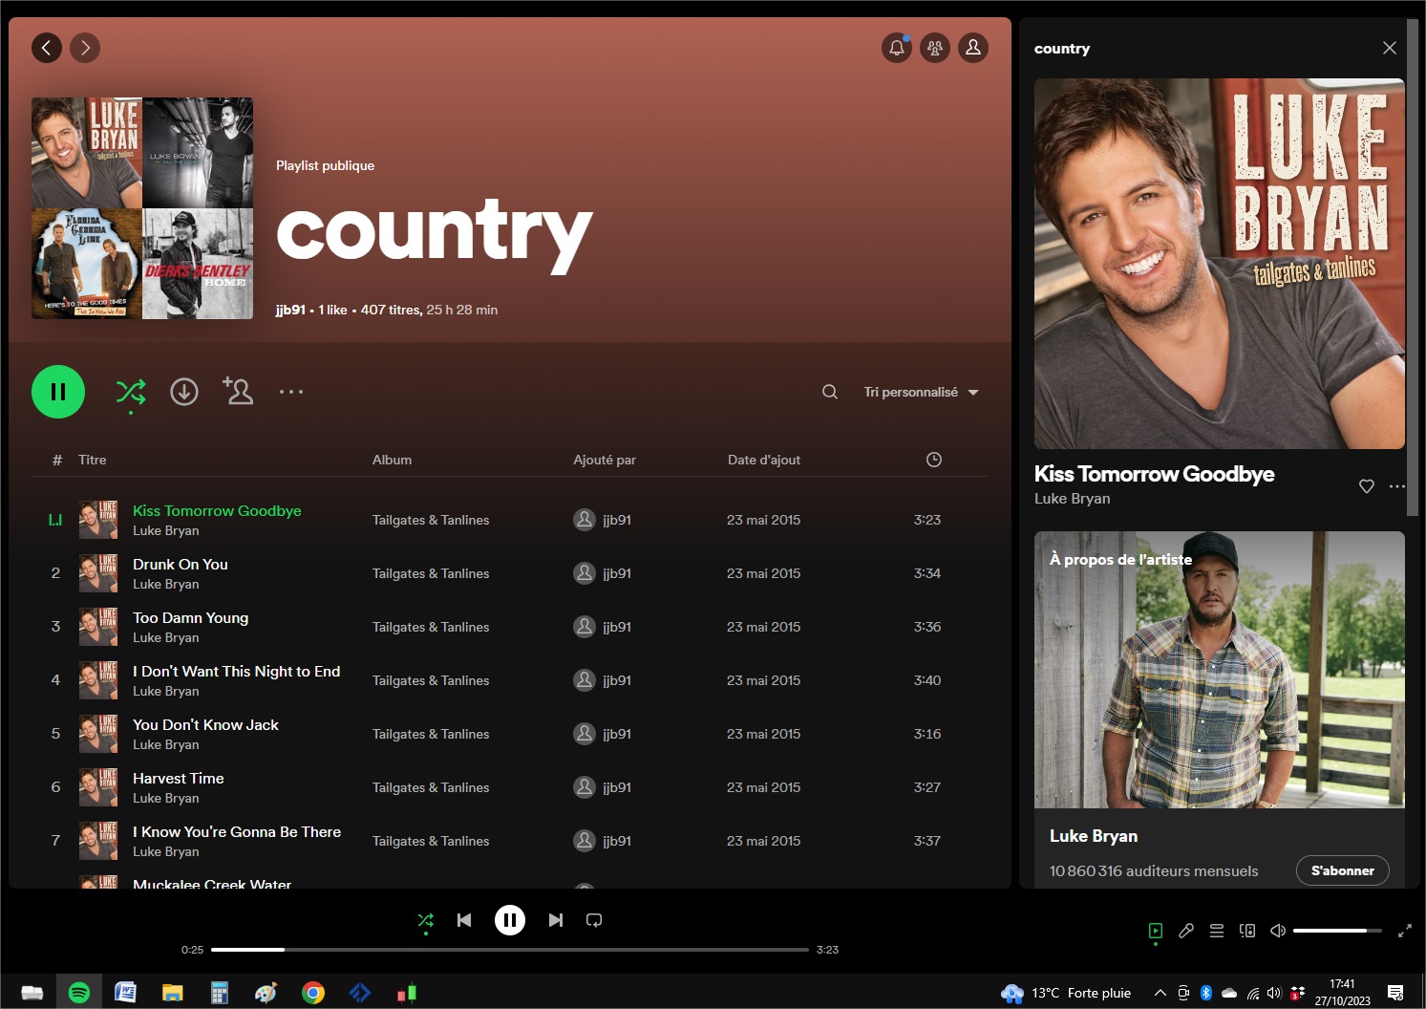The width and height of the screenshot is (1426, 1009).
Task: Open the jjb91 profile link under the playlist title
Action: 290,310
